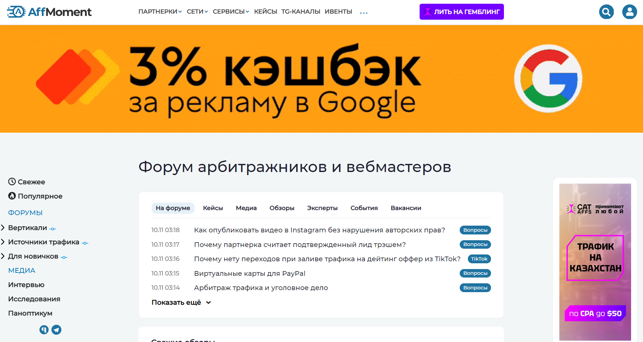Expand the СЕТИ dropdown menu
Screen dimensions: 643x342
point(197,12)
